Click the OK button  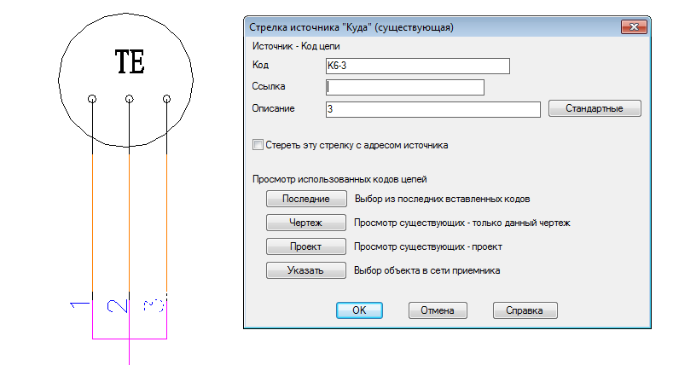coord(359,310)
